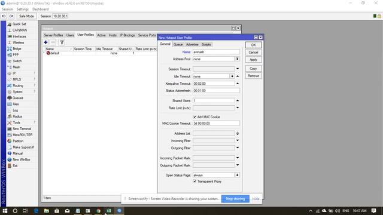Image resolution: width=383 pixels, height=215 pixels.
Task: Open Interfaces in sidebar
Action: (19, 36)
